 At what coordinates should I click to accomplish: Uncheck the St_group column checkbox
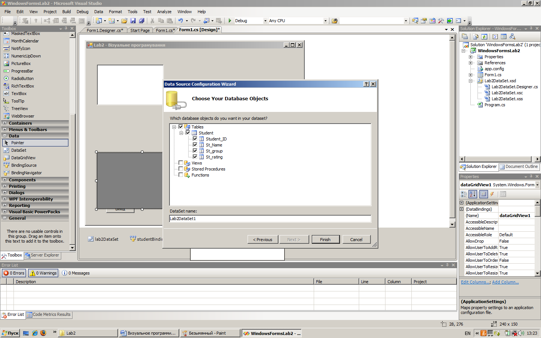195,151
